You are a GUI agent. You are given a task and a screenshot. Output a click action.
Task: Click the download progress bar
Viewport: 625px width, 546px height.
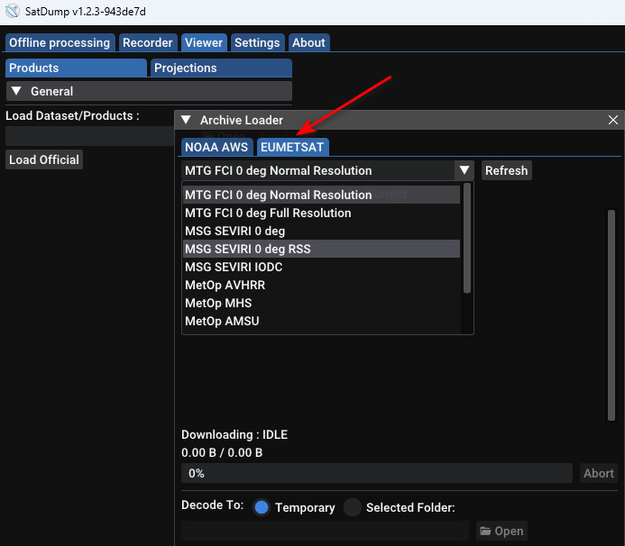click(x=376, y=473)
